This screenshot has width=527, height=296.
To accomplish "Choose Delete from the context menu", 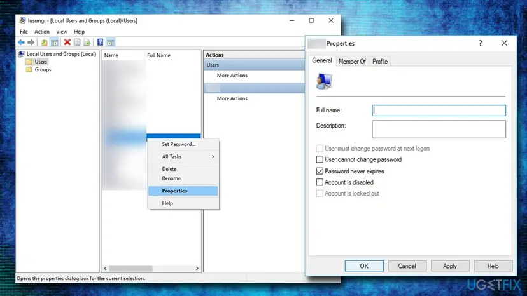I will [183, 169].
